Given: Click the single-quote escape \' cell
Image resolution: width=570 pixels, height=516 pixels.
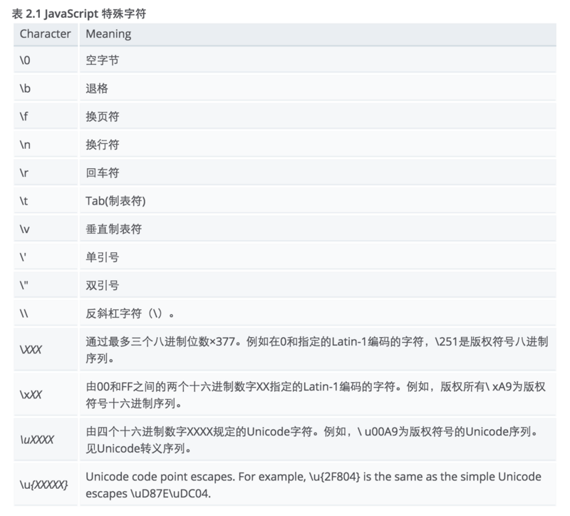Looking at the screenshot, I should pyautogui.click(x=46, y=257).
